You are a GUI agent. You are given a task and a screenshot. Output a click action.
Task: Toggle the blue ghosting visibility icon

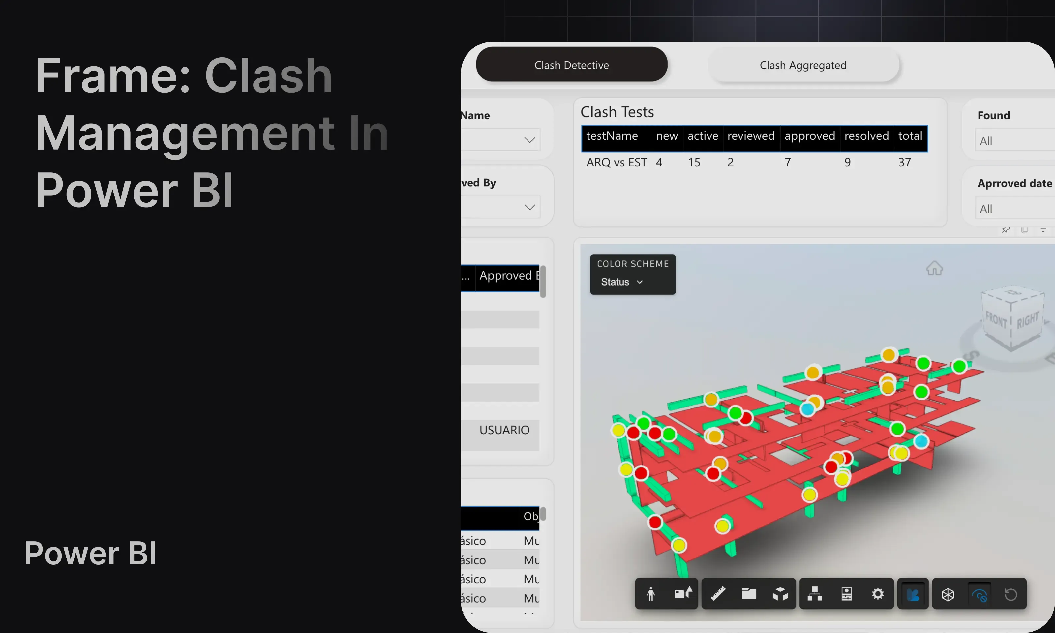[x=979, y=595]
